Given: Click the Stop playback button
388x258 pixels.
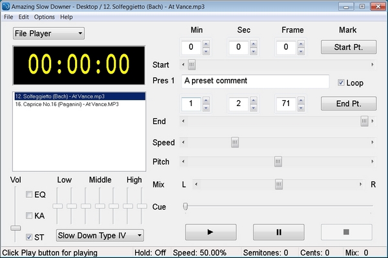Looking at the screenshot, I should pyautogui.click(x=347, y=232).
